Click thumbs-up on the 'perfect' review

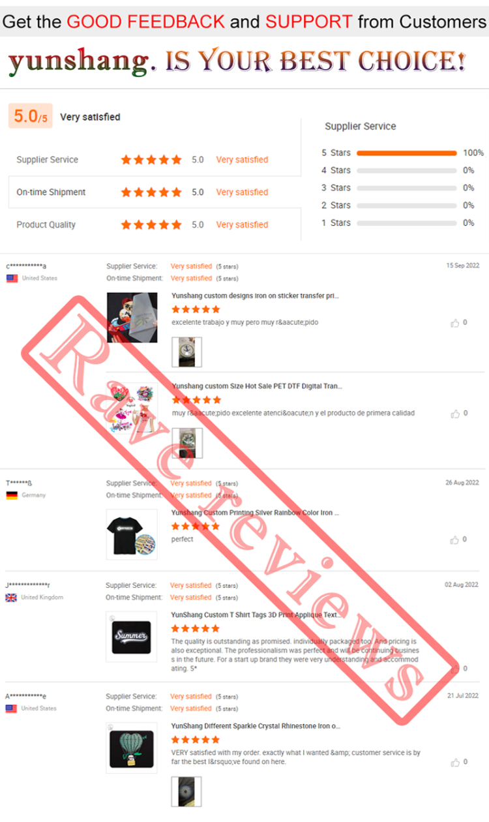pyautogui.click(x=454, y=540)
